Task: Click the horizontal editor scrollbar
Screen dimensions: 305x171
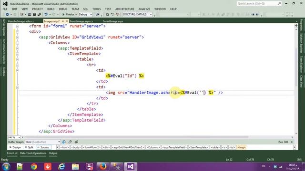Action: point(136,137)
